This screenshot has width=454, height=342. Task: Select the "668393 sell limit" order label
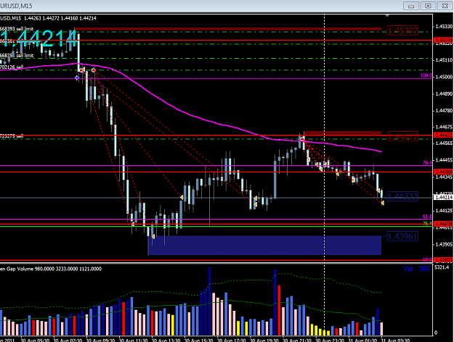pos(17,29)
